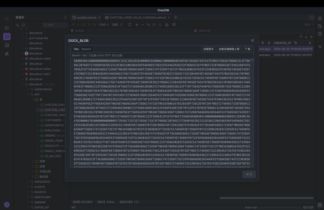Viewport: 324px width, 210px height.
Task: Select the CUSTOMERS table
Action: pyautogui.click(x=53, y=120)
